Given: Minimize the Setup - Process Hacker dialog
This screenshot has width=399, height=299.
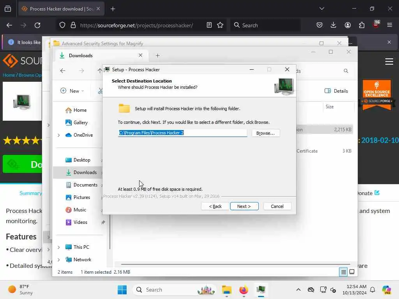Looking at the screenshot, I should click(252, 69).
